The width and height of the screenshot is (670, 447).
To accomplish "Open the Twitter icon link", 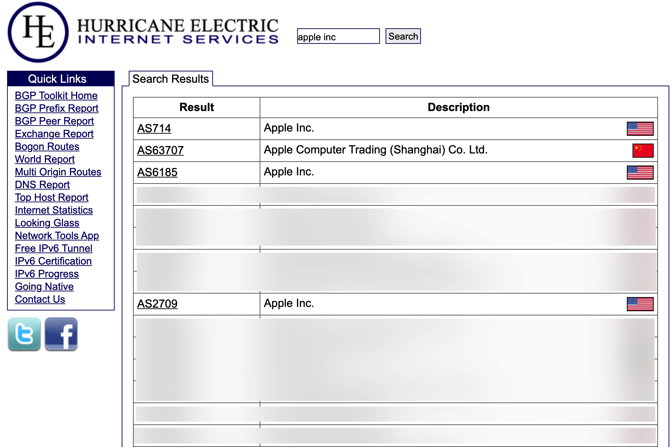I will pyautogui.click(x=24, y=334).
